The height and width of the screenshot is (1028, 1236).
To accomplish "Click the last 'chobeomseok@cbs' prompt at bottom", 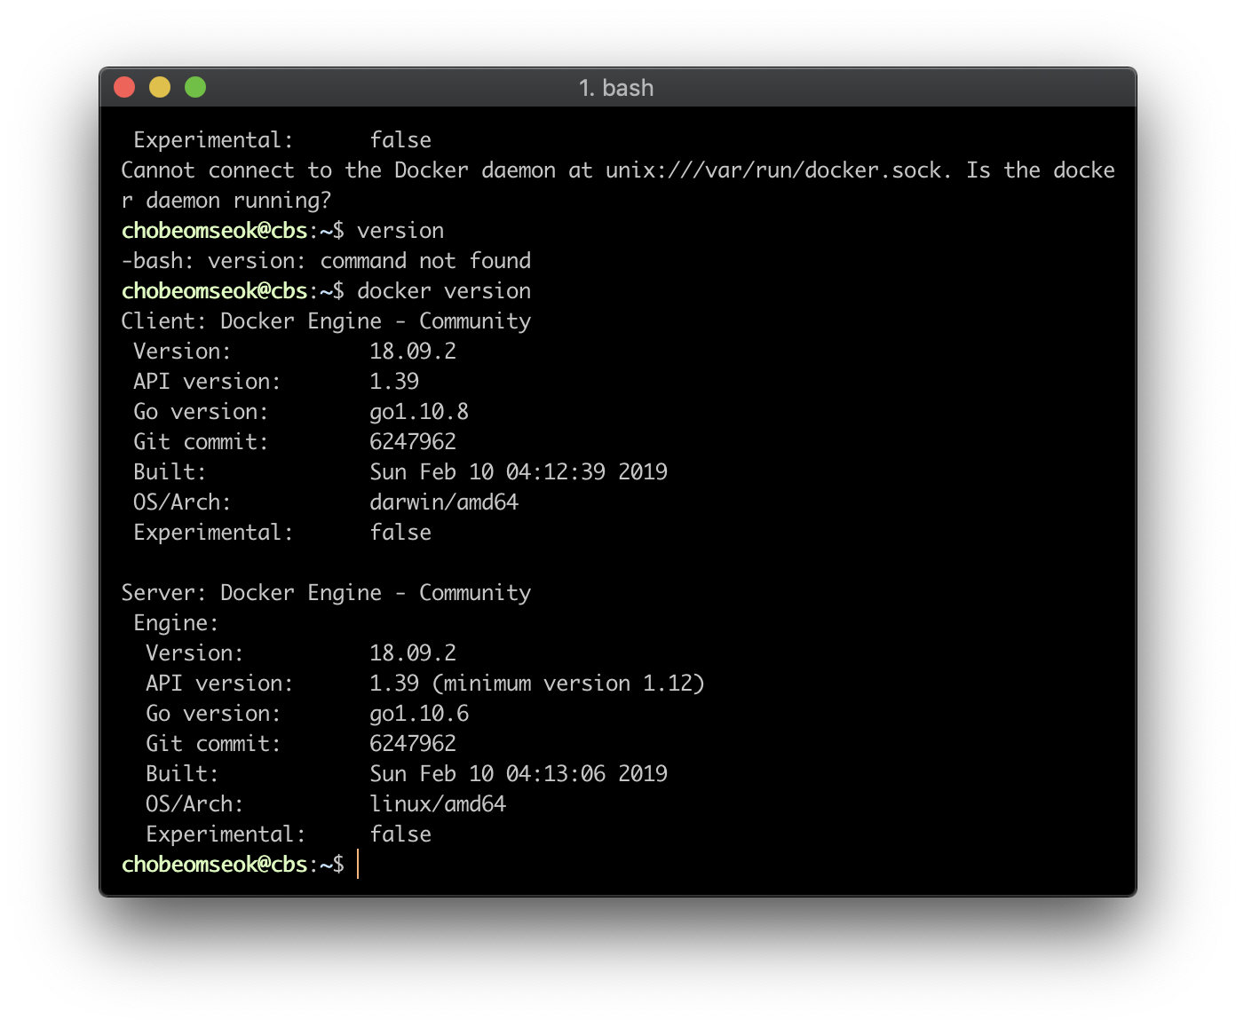I will pos(214,865).
